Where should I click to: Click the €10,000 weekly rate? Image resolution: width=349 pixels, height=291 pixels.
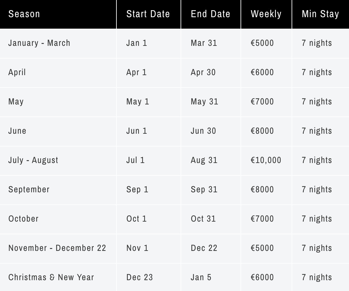pos(266,160)
